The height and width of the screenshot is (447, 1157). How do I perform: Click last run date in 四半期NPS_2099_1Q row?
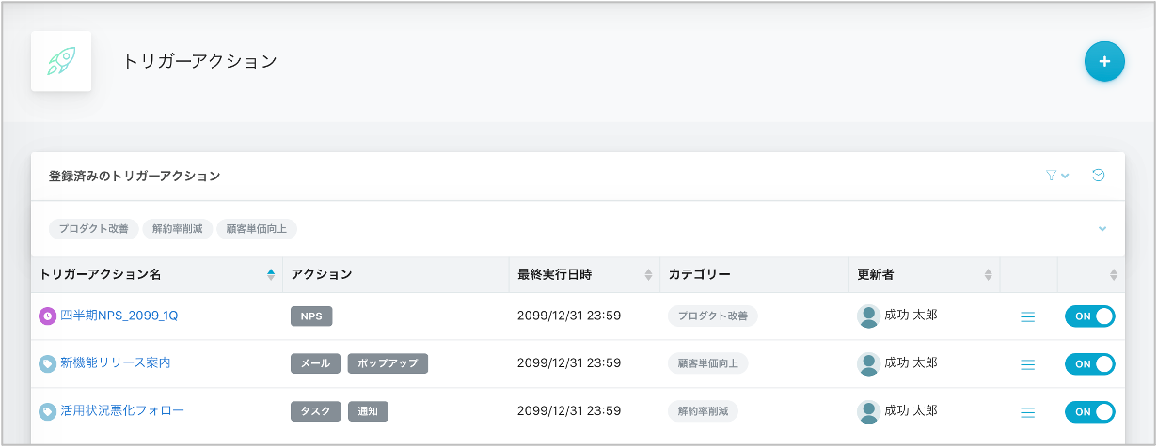click(569, 316)
